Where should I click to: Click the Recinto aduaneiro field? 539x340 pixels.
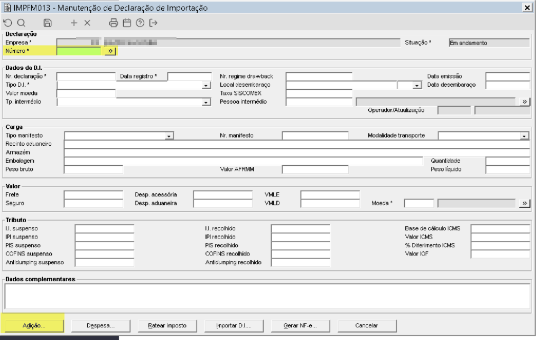[297, 144]
